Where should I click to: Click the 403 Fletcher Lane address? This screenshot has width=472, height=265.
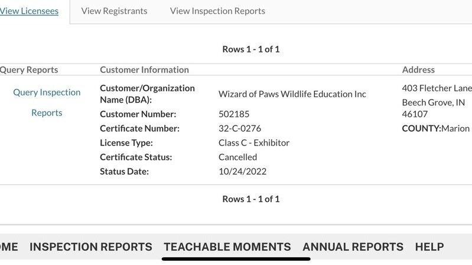[x=437, y=88]
